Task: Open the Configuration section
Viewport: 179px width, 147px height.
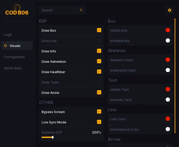Action: (14, 57)
